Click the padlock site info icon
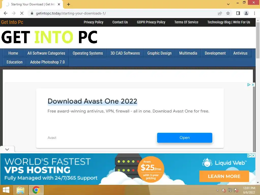The image size is (260, 195). 32,13
